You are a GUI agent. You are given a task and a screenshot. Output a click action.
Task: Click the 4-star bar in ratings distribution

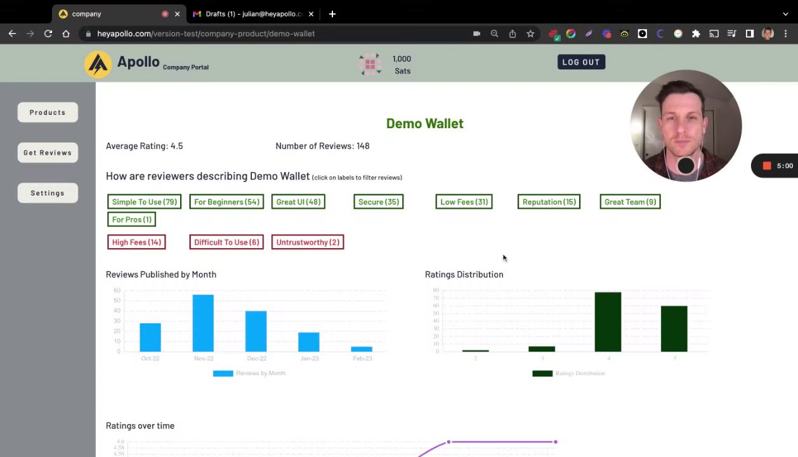[608, 322]
